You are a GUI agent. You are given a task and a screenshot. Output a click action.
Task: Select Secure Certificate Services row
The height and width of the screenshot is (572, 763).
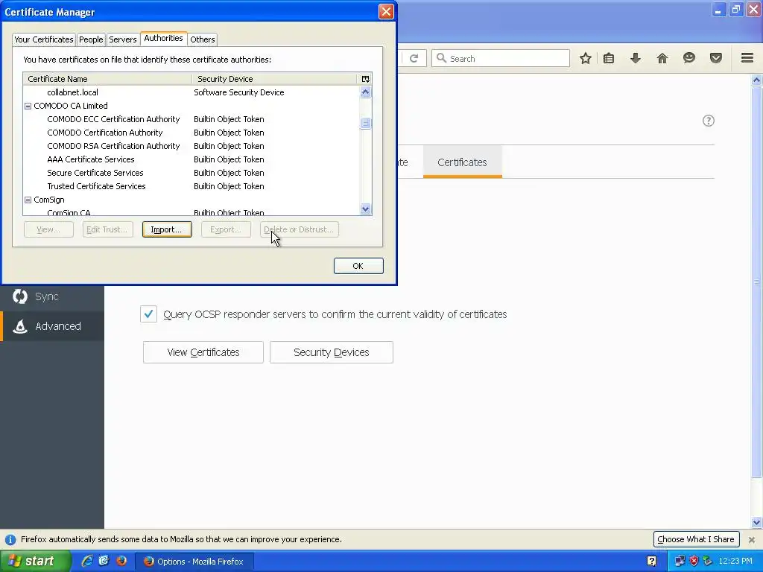point(191,173)
